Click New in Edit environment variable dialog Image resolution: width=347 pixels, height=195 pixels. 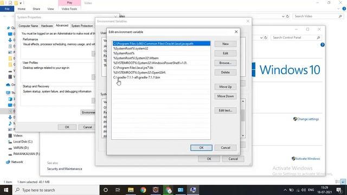(226, 44)
